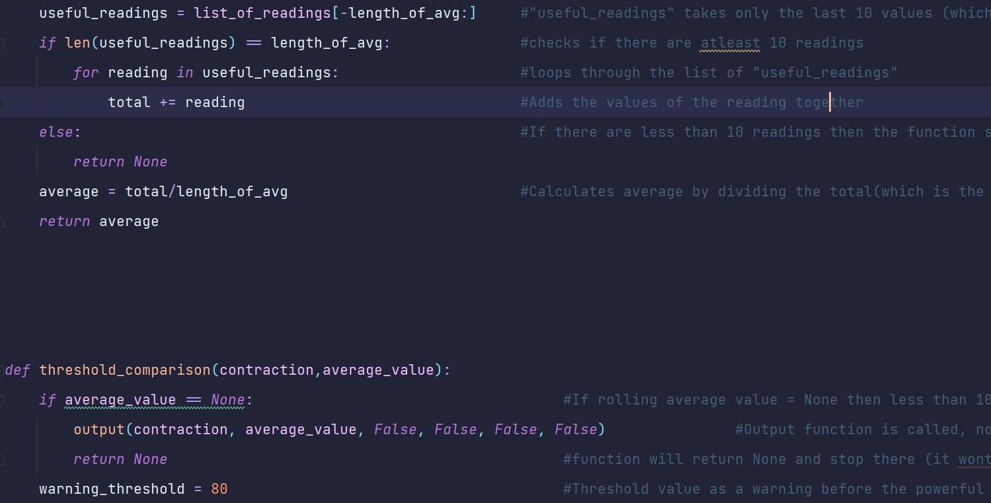Screen dimensions: 991x503
Task: Click 'len' builtin in the if statement
Action: [78, 43]
